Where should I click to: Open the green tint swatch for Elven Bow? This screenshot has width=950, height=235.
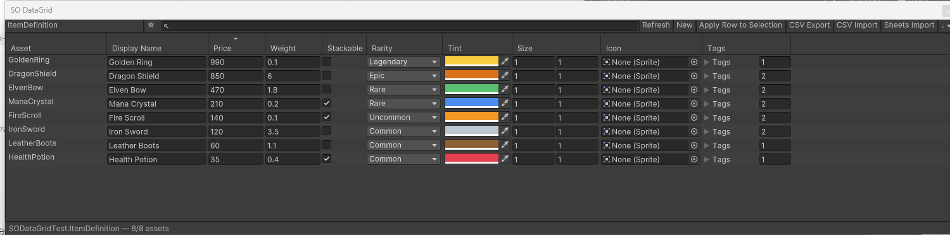pos(472,90)
